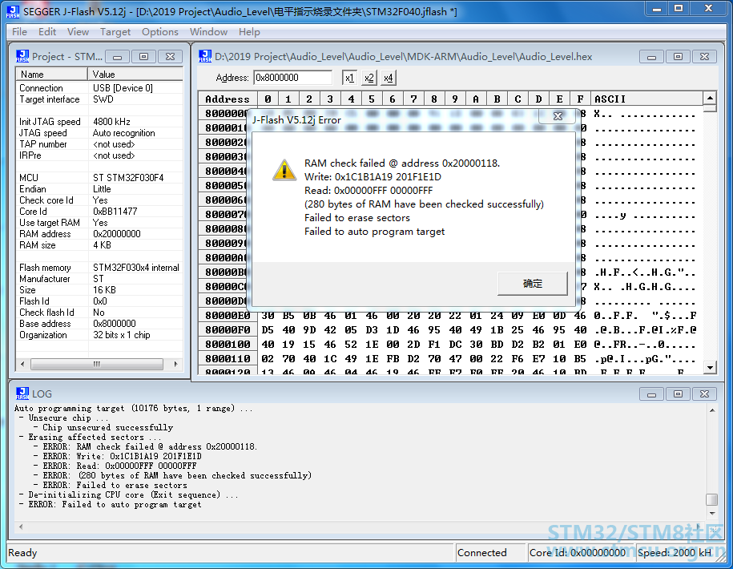Click the LOG panel horizontal scroll left arrow

[x=21, y=527]
